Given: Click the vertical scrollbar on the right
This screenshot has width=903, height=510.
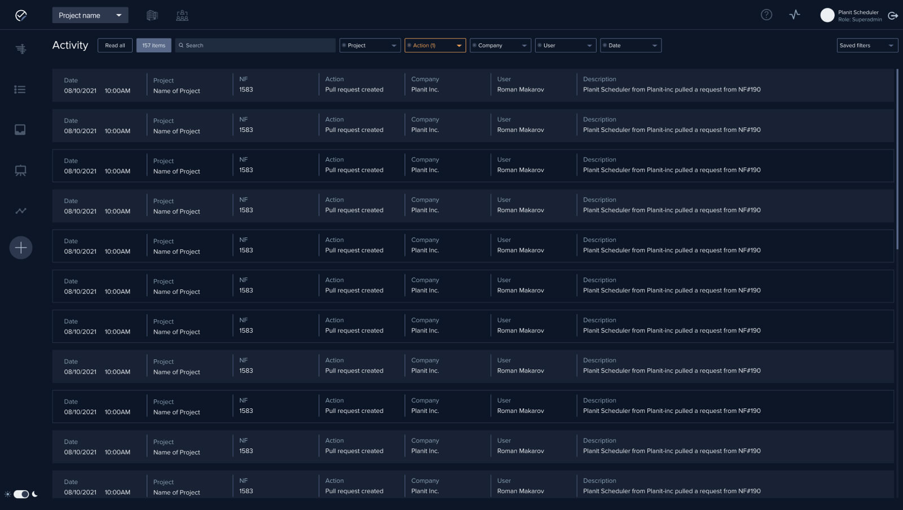Looking at the screenshot, I should [x=897, y=159].
